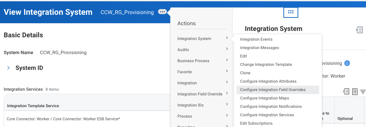Expand the Integration IDs submenu arrow

click(x=227, y=104)
